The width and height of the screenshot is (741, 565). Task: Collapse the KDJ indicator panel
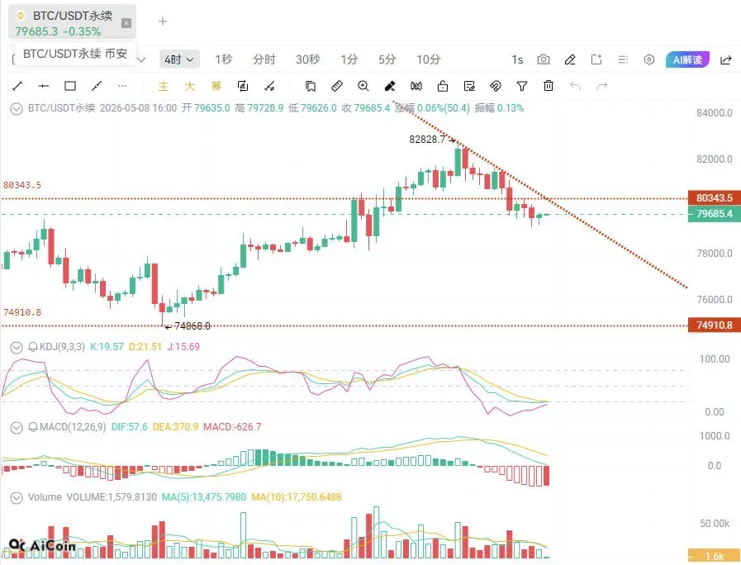tap(17, 348)
